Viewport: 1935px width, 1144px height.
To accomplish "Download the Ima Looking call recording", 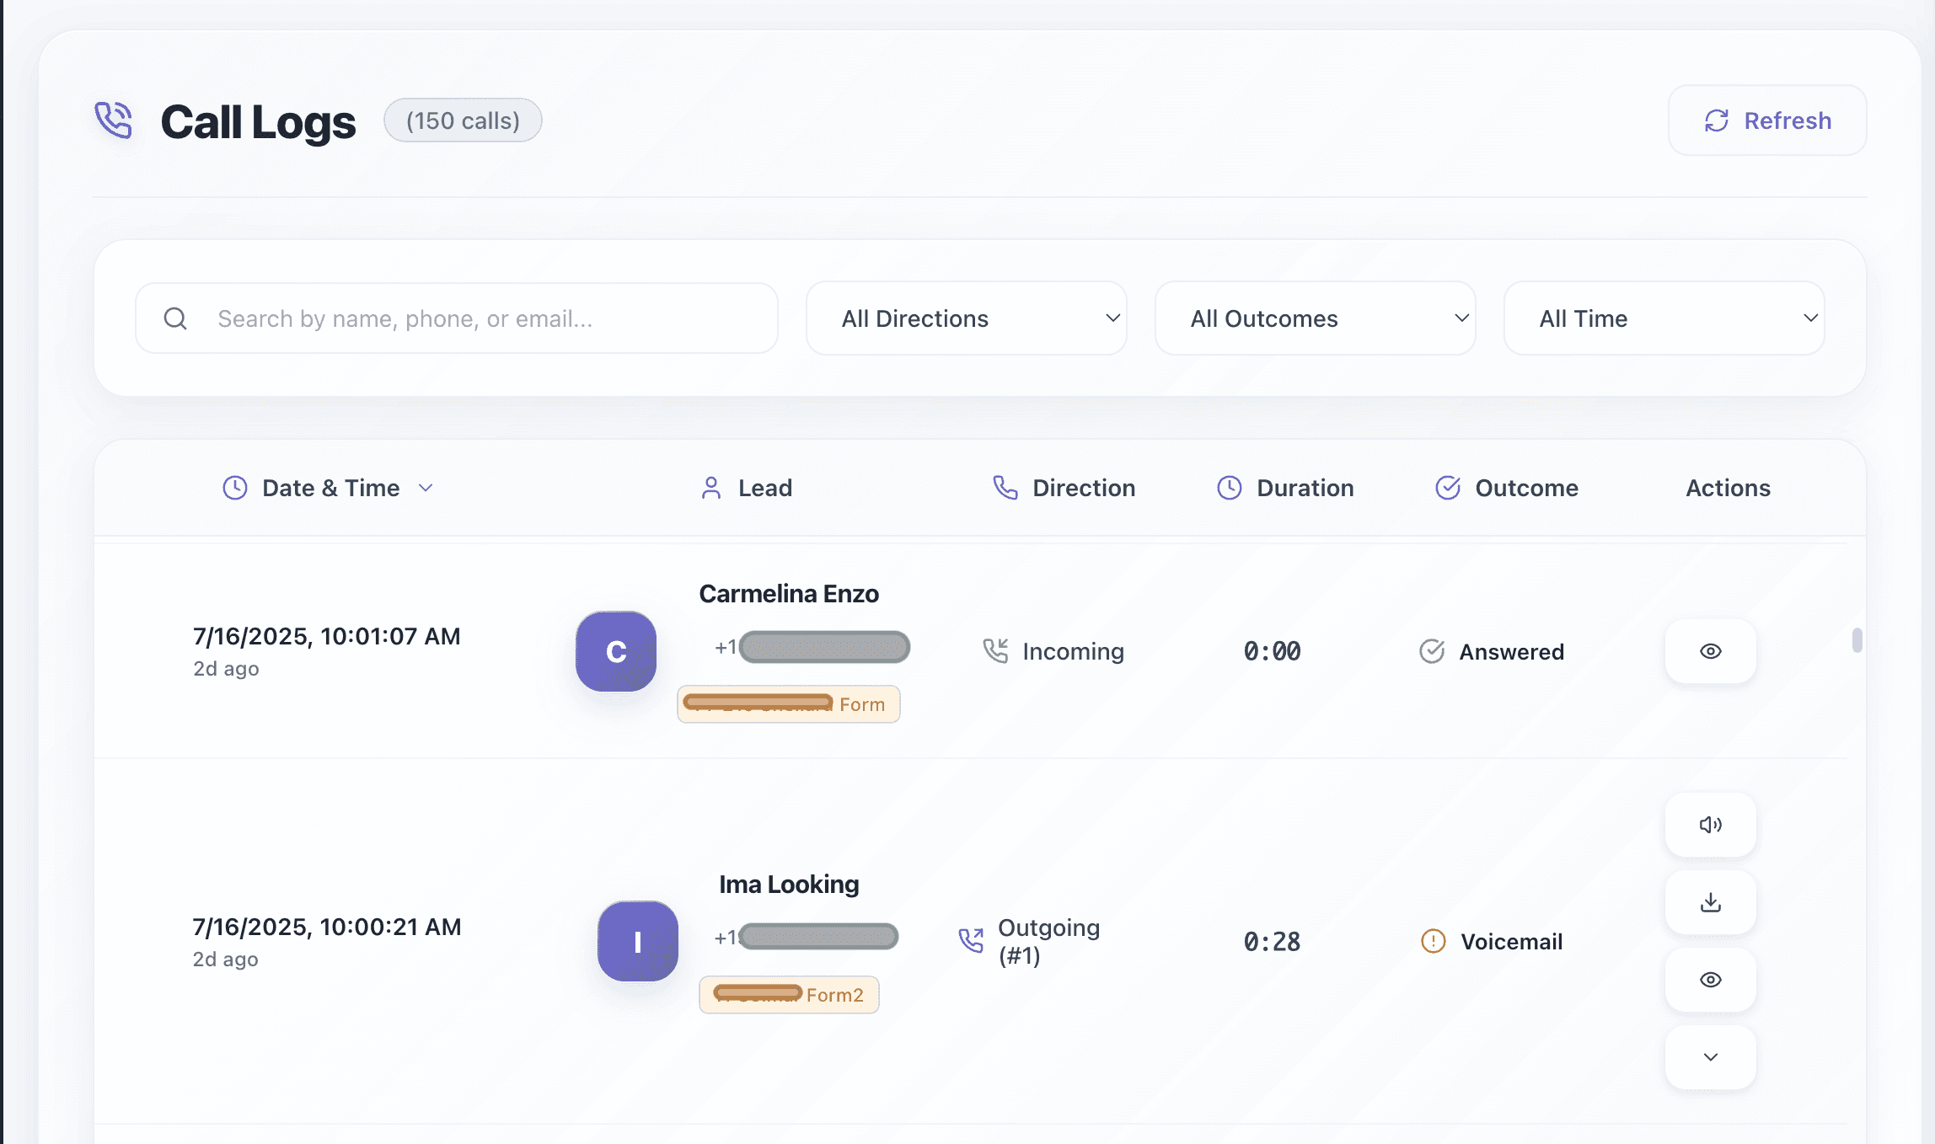I will [1710, 902].
